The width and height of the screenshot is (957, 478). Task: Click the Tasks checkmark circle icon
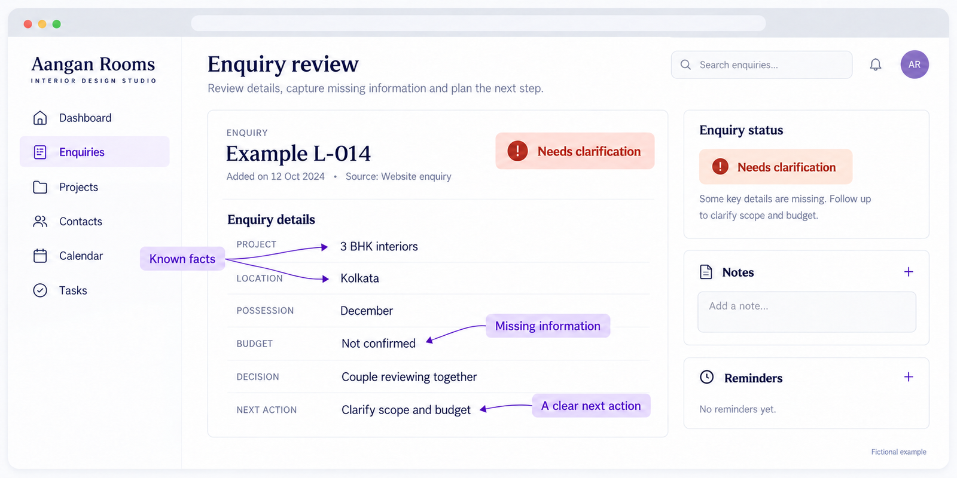[40, 290]
